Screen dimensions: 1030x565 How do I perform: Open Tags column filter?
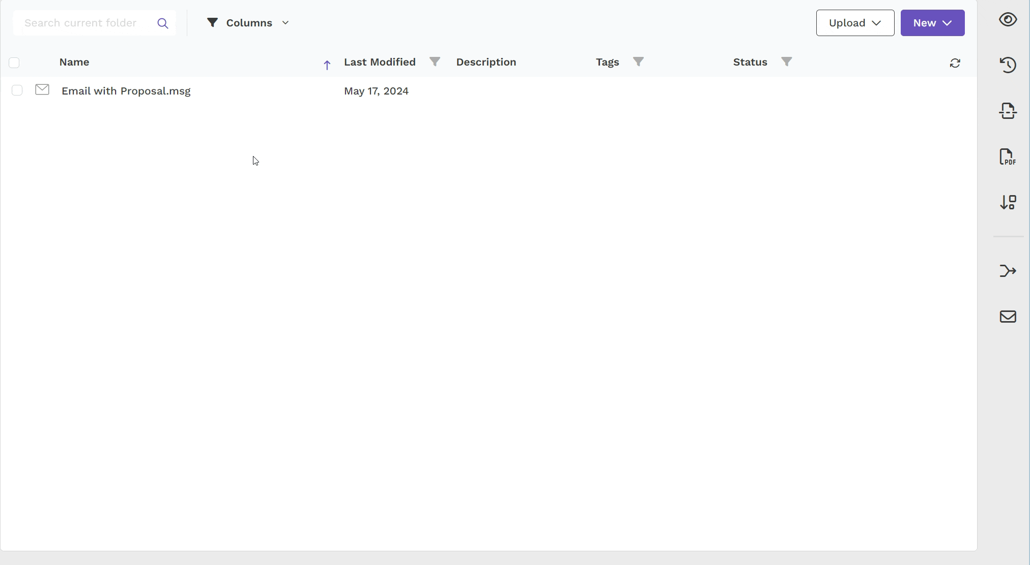point(638,61)
